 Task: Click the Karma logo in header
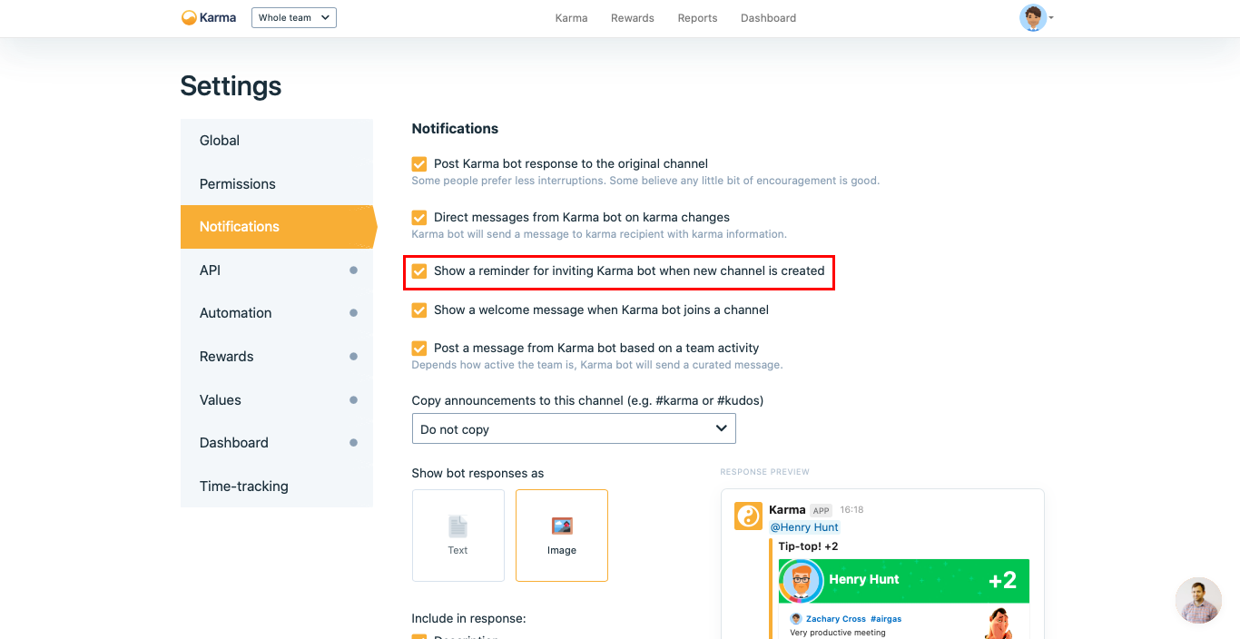[x=209, y=17]
